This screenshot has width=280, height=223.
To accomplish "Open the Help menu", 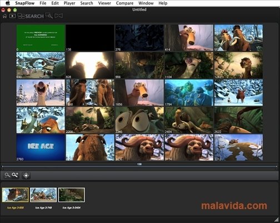I will pos(163,3).
